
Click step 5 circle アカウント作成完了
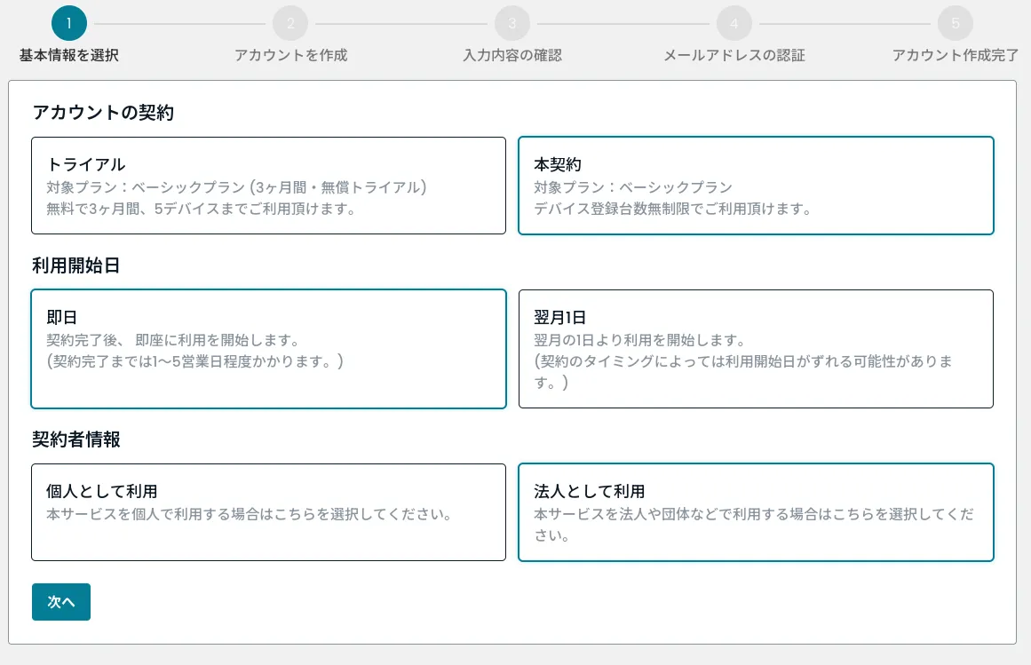(x=956, y=23)
